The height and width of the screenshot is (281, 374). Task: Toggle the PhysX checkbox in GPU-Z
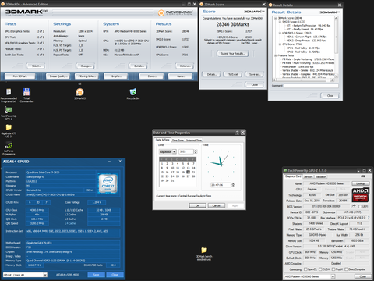tap(333, 269)
